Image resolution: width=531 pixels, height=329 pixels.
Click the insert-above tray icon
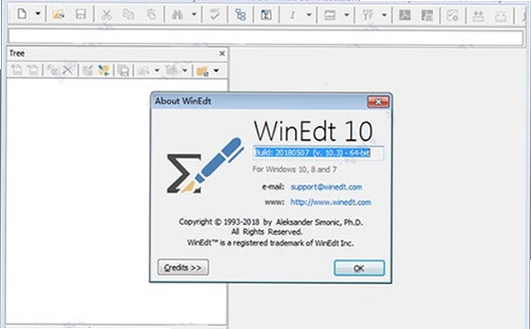pyautogui.click(x=478, y=15)
